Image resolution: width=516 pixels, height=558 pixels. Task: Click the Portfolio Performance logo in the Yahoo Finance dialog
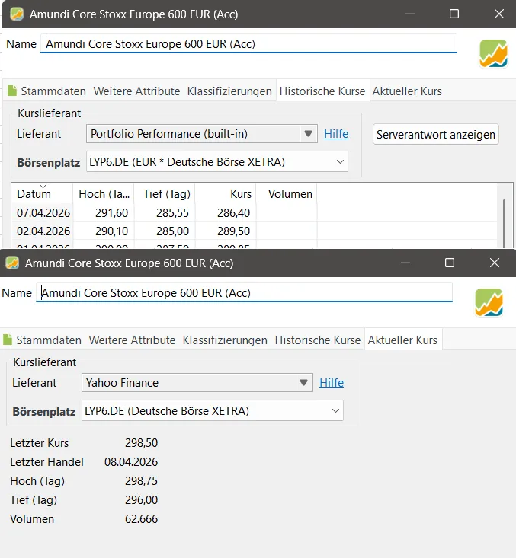[489, 302]
